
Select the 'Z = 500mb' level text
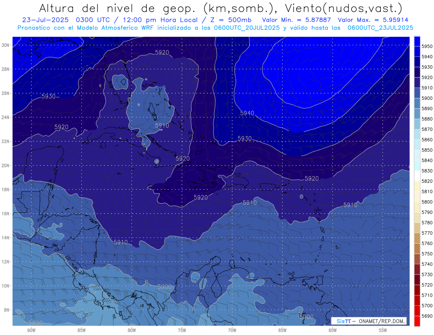[231, 20]
